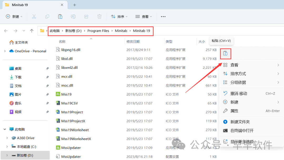Open the 新建 dropdown in the toolbar
Viewport: 284px width, 160px height.
[x=14, y=16]
